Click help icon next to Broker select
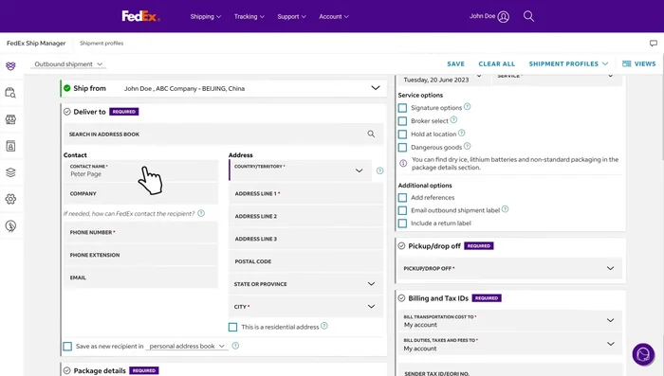 tap(453, 119)
